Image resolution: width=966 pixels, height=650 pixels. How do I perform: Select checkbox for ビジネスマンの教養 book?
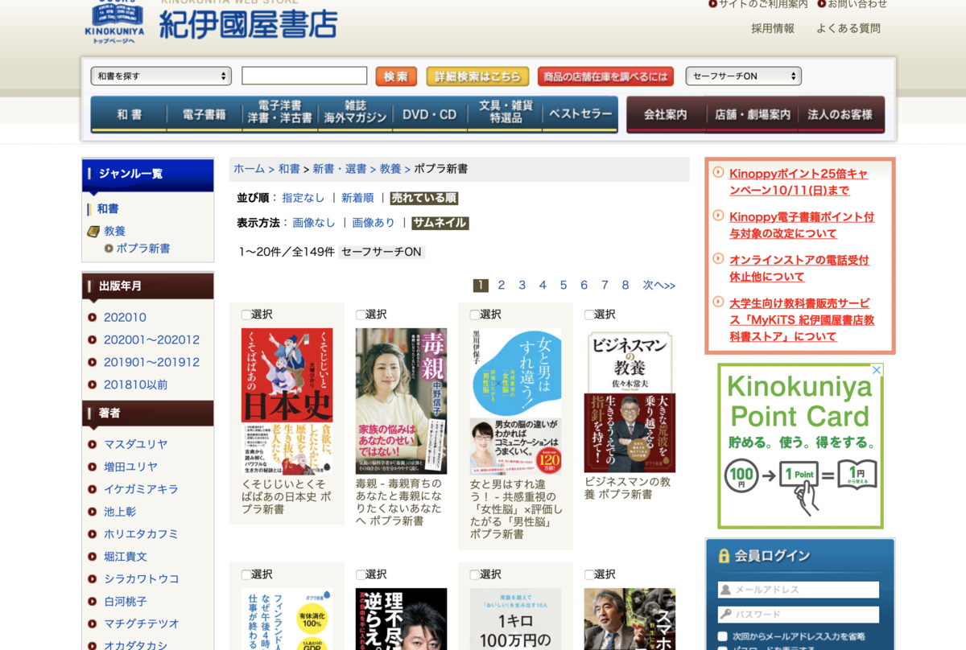589,315
